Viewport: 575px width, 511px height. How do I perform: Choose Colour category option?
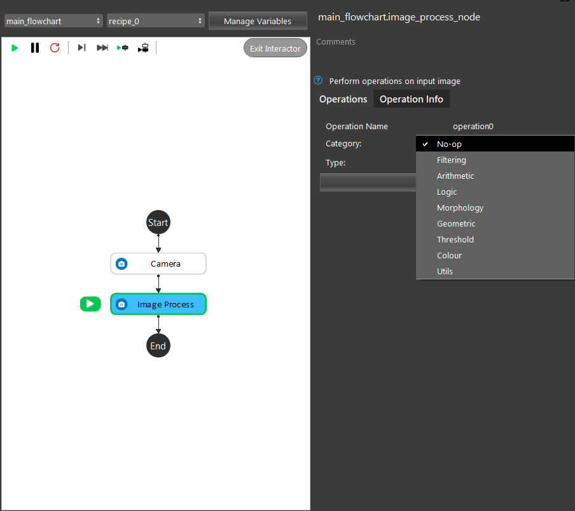pos(495,256)
